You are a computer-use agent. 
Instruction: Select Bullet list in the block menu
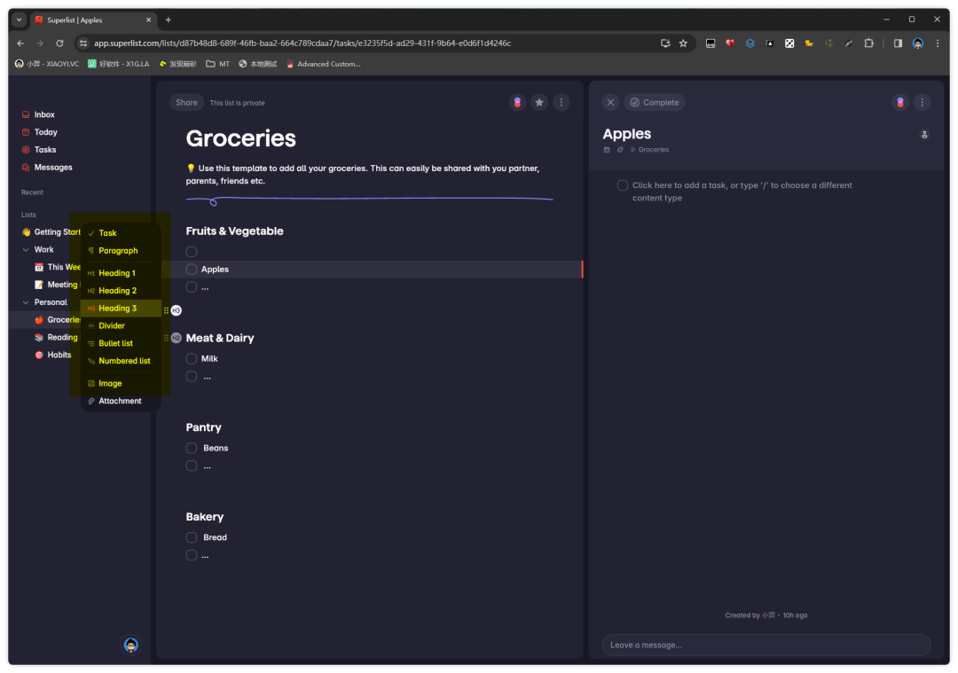point(115,343)
